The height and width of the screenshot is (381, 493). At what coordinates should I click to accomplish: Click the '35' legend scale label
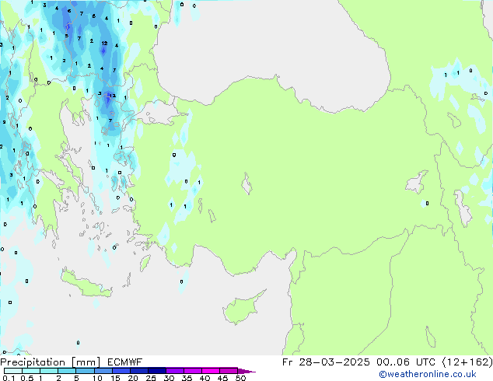click(x=187, y=378)
